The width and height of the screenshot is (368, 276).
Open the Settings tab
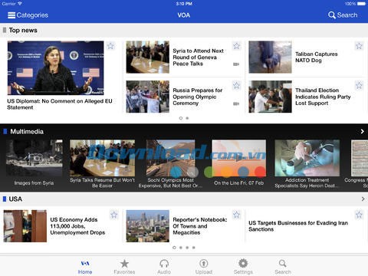click(243, 267)
